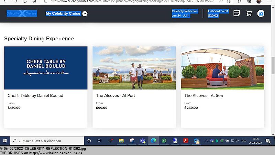
Task: Click the $139.00 price text
Action: [x=14, y=108]
